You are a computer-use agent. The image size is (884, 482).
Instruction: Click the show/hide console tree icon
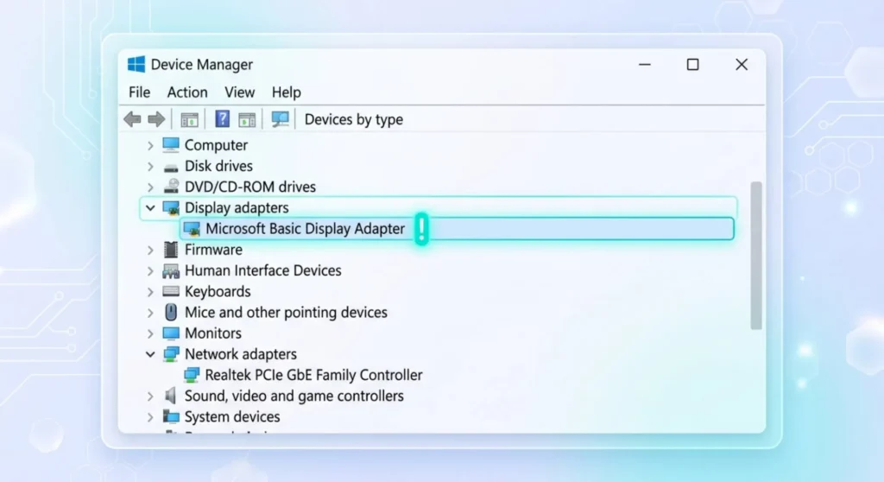[189, 119]
